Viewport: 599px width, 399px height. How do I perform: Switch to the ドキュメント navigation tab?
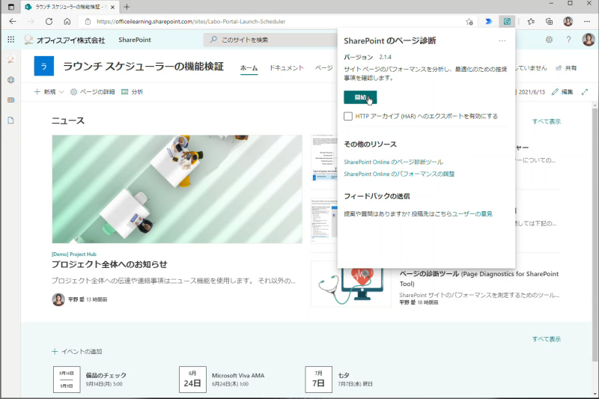(287, 68)
